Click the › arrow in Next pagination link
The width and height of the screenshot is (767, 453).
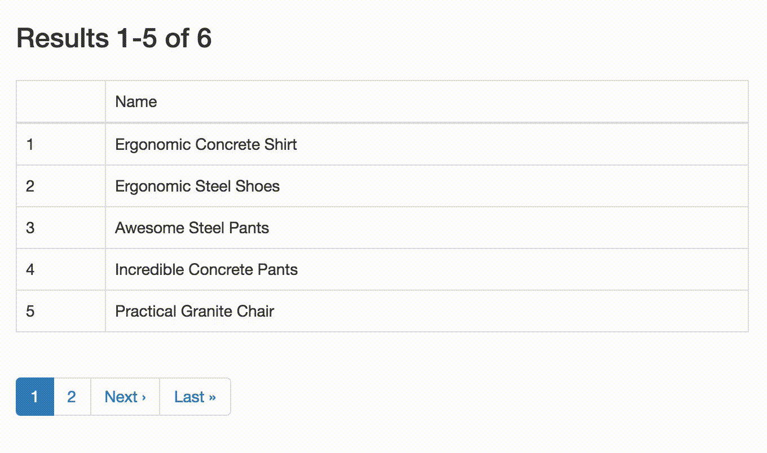(x=144, y=398)
